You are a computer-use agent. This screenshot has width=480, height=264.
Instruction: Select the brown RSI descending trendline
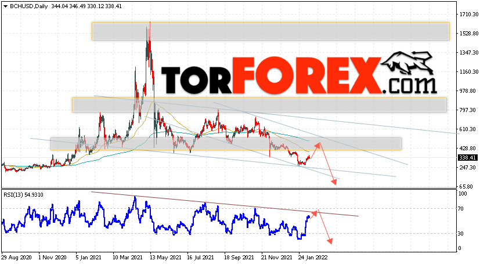225,204
